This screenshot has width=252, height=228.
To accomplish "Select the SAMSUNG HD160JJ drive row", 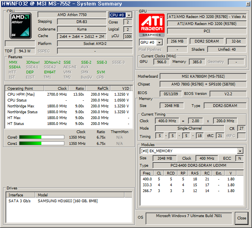I will tap(69, 201).
